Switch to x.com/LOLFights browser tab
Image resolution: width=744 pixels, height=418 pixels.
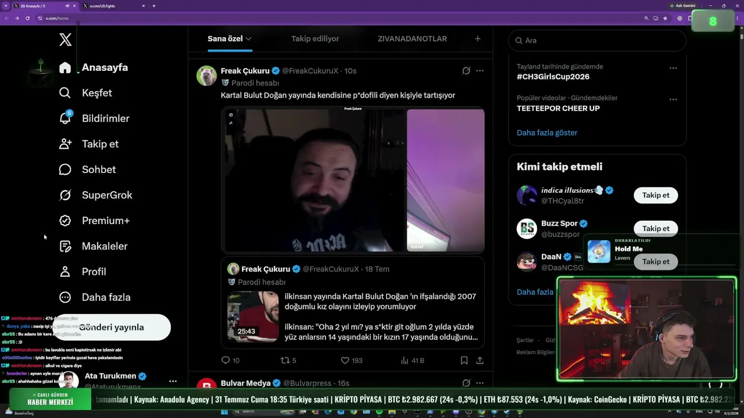tap(114, 6)
